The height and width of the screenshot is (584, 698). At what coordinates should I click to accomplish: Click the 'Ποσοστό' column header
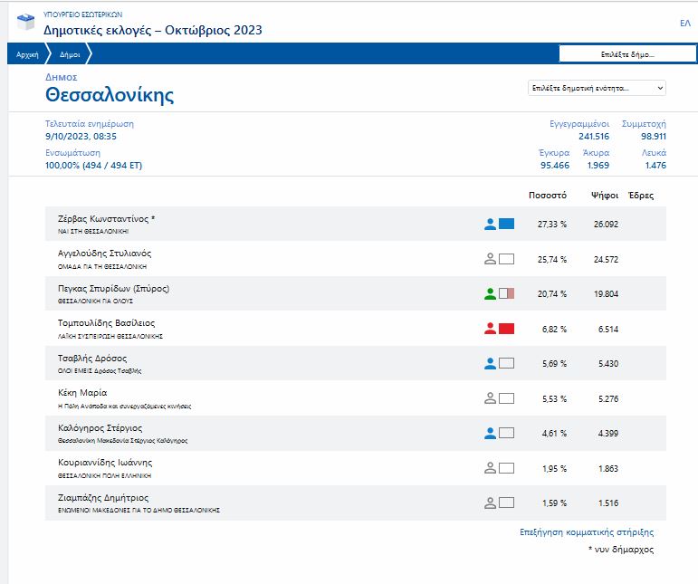[547, 195]
